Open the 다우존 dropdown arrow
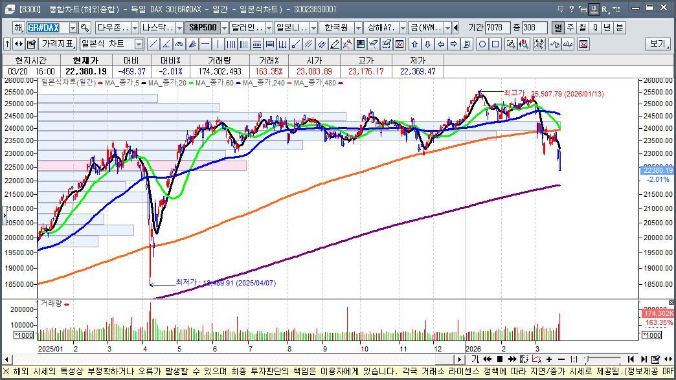 (x=135, y=28)
